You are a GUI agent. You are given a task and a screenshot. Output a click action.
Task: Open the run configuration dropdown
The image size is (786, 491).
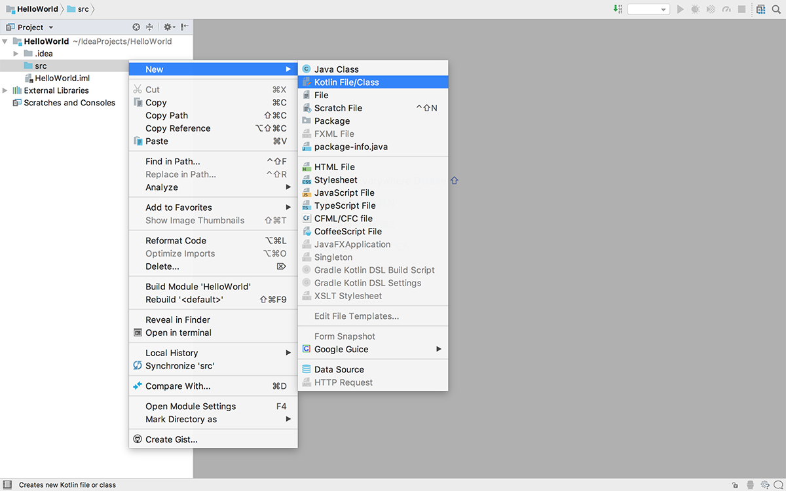[x=648, y=9]
